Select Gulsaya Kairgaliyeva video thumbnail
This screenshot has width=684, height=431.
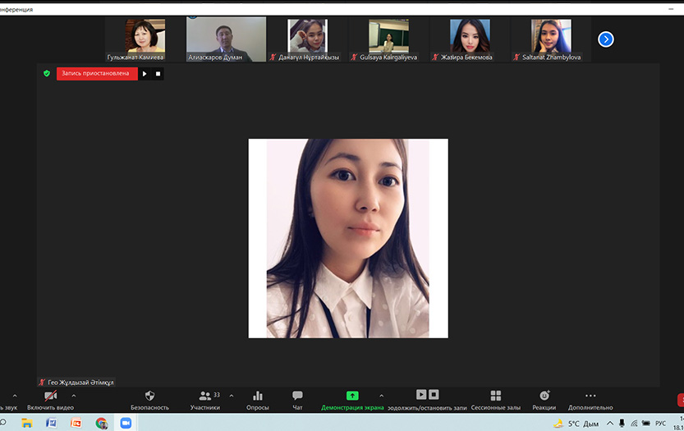pos(388,39)
